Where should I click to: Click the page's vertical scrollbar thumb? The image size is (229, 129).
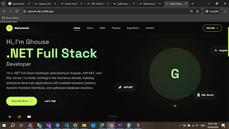click(228, 42)
